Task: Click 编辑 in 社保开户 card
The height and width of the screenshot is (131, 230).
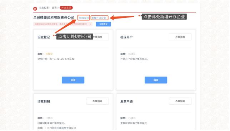Action: coord(156,80)
